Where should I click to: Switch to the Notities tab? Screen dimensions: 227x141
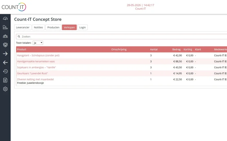[x=38, y=27]
